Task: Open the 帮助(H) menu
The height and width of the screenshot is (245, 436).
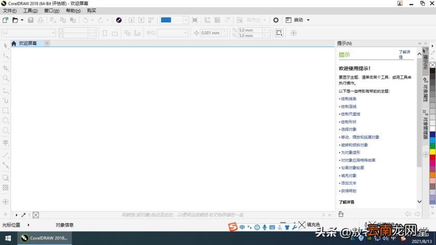Action: coord(73,10)
